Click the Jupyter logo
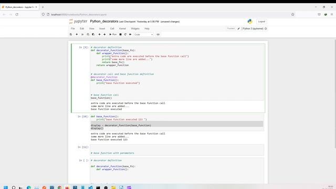336x189 pixels. tap(78, 22)
